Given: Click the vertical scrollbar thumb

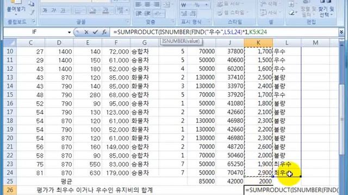Looking at the screenshot, I should click(x=341, y=119).
